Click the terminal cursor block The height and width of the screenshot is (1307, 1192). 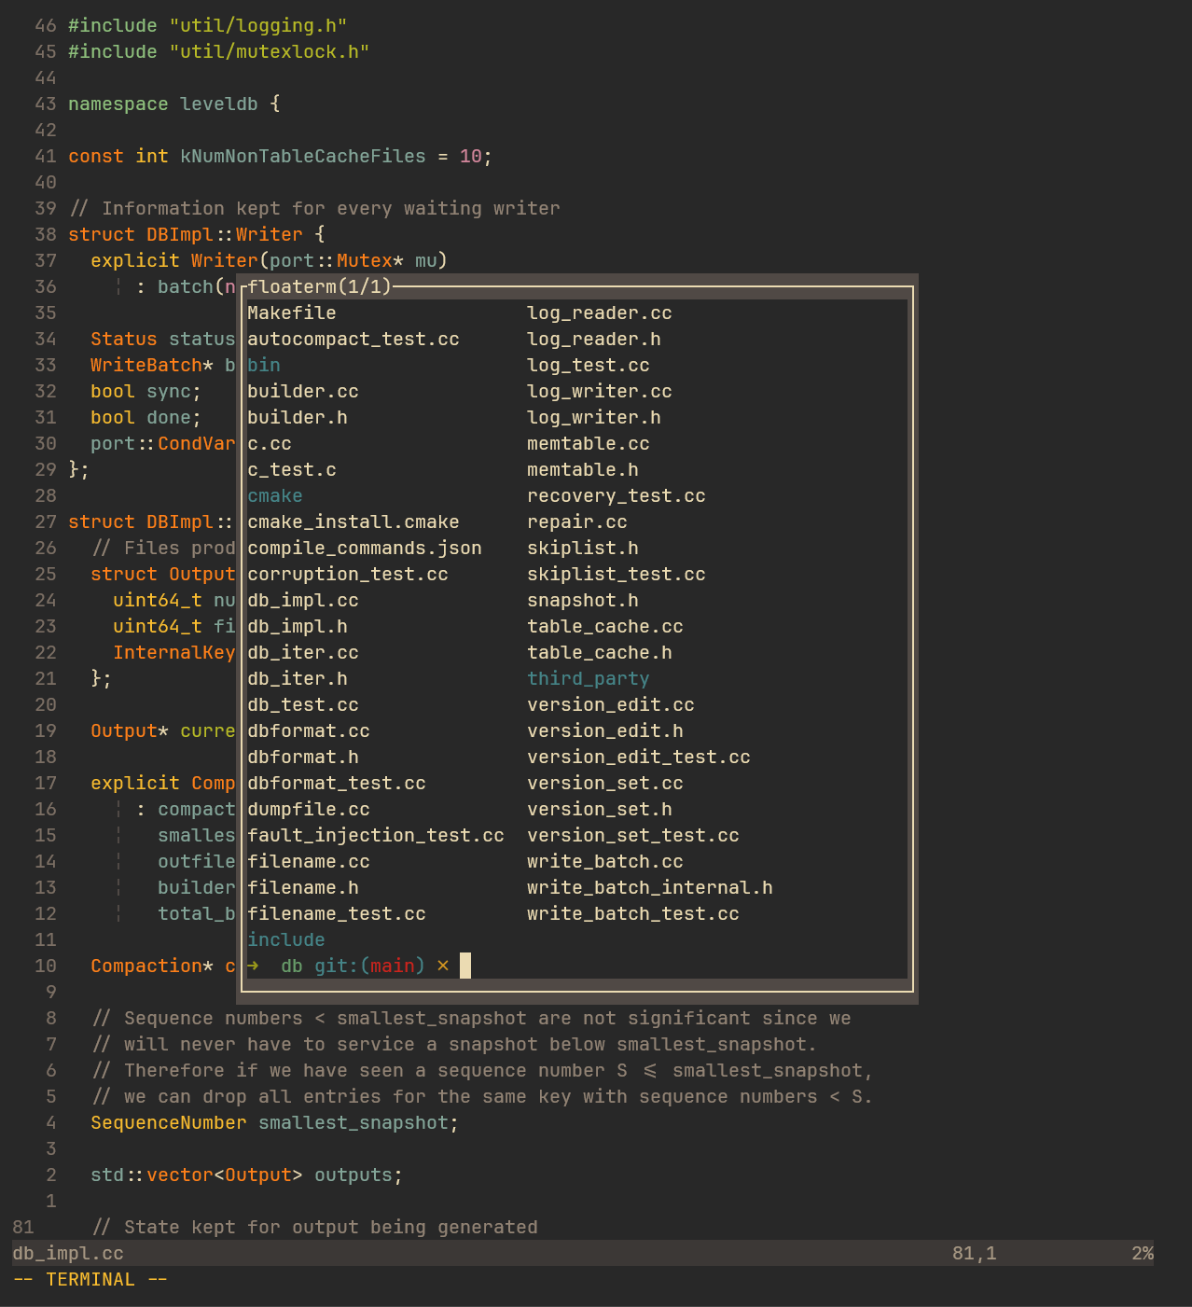[465, 966]
